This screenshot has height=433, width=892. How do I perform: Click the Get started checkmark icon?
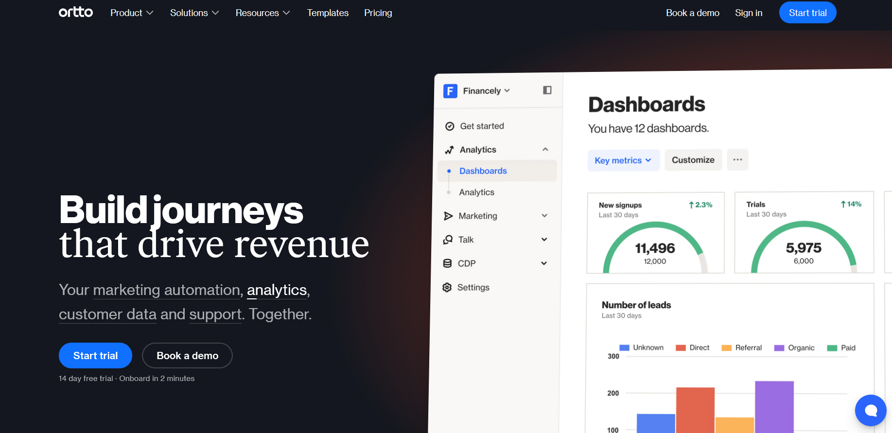pyautogui.click(x=450, y=126)
